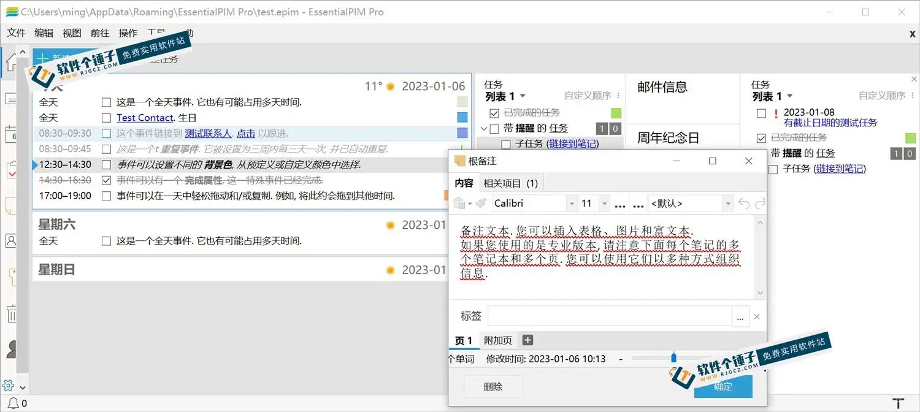Open the Calendar module from sidebar

[10, 134]
